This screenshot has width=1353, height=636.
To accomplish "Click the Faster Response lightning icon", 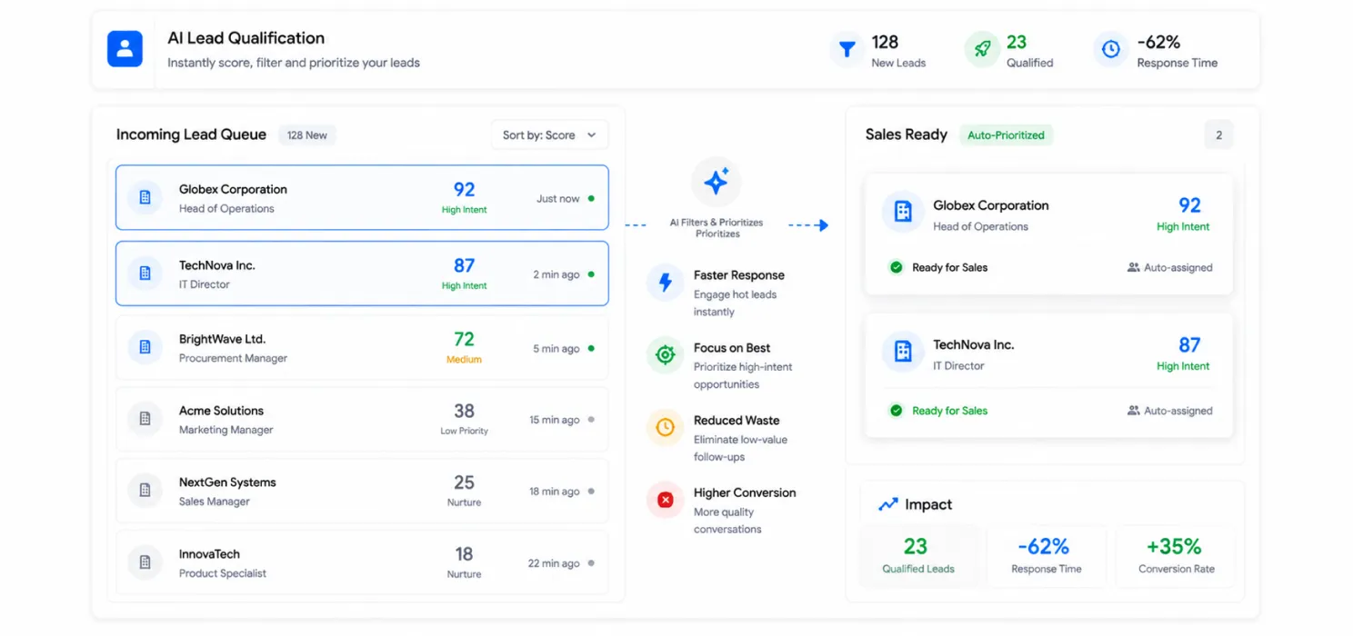I will tap(665, 283).
